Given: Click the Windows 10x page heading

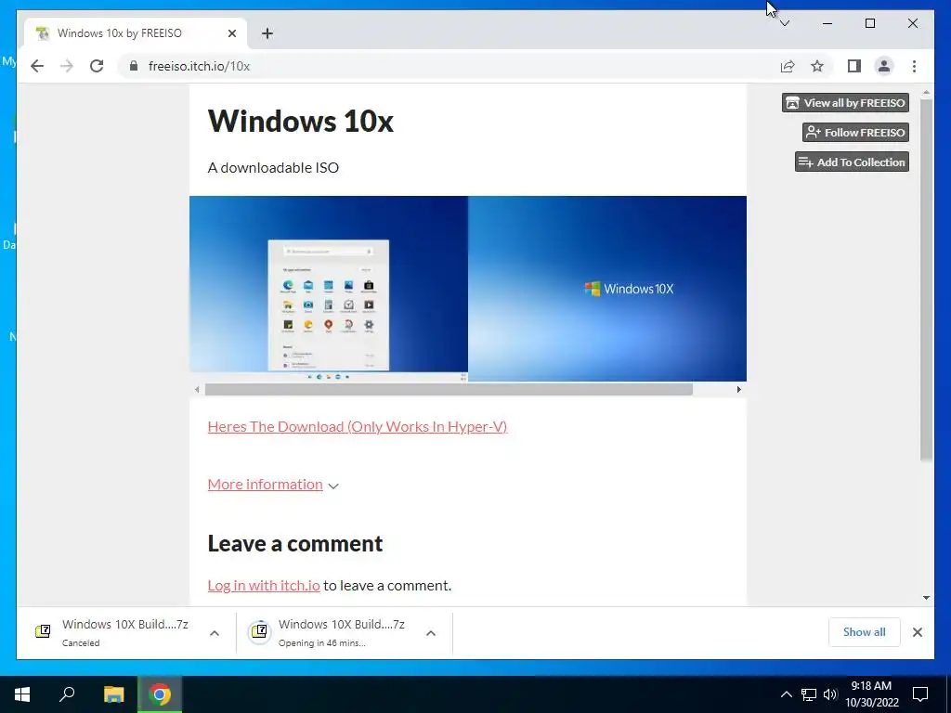Looking at the screenshot, I should 301,121.
